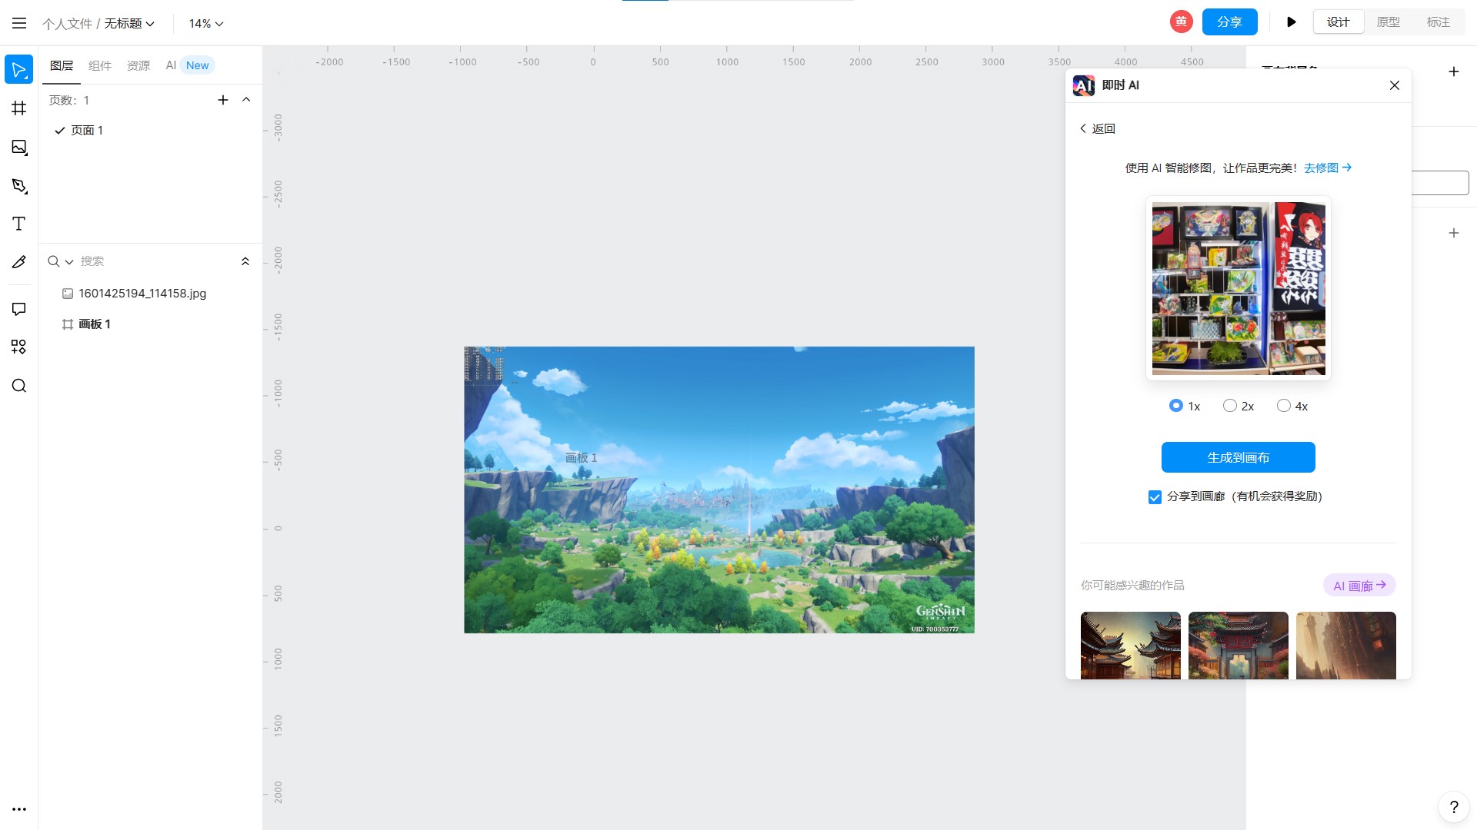Click the lower plus icon in right panel

(x=1454, y=233)
